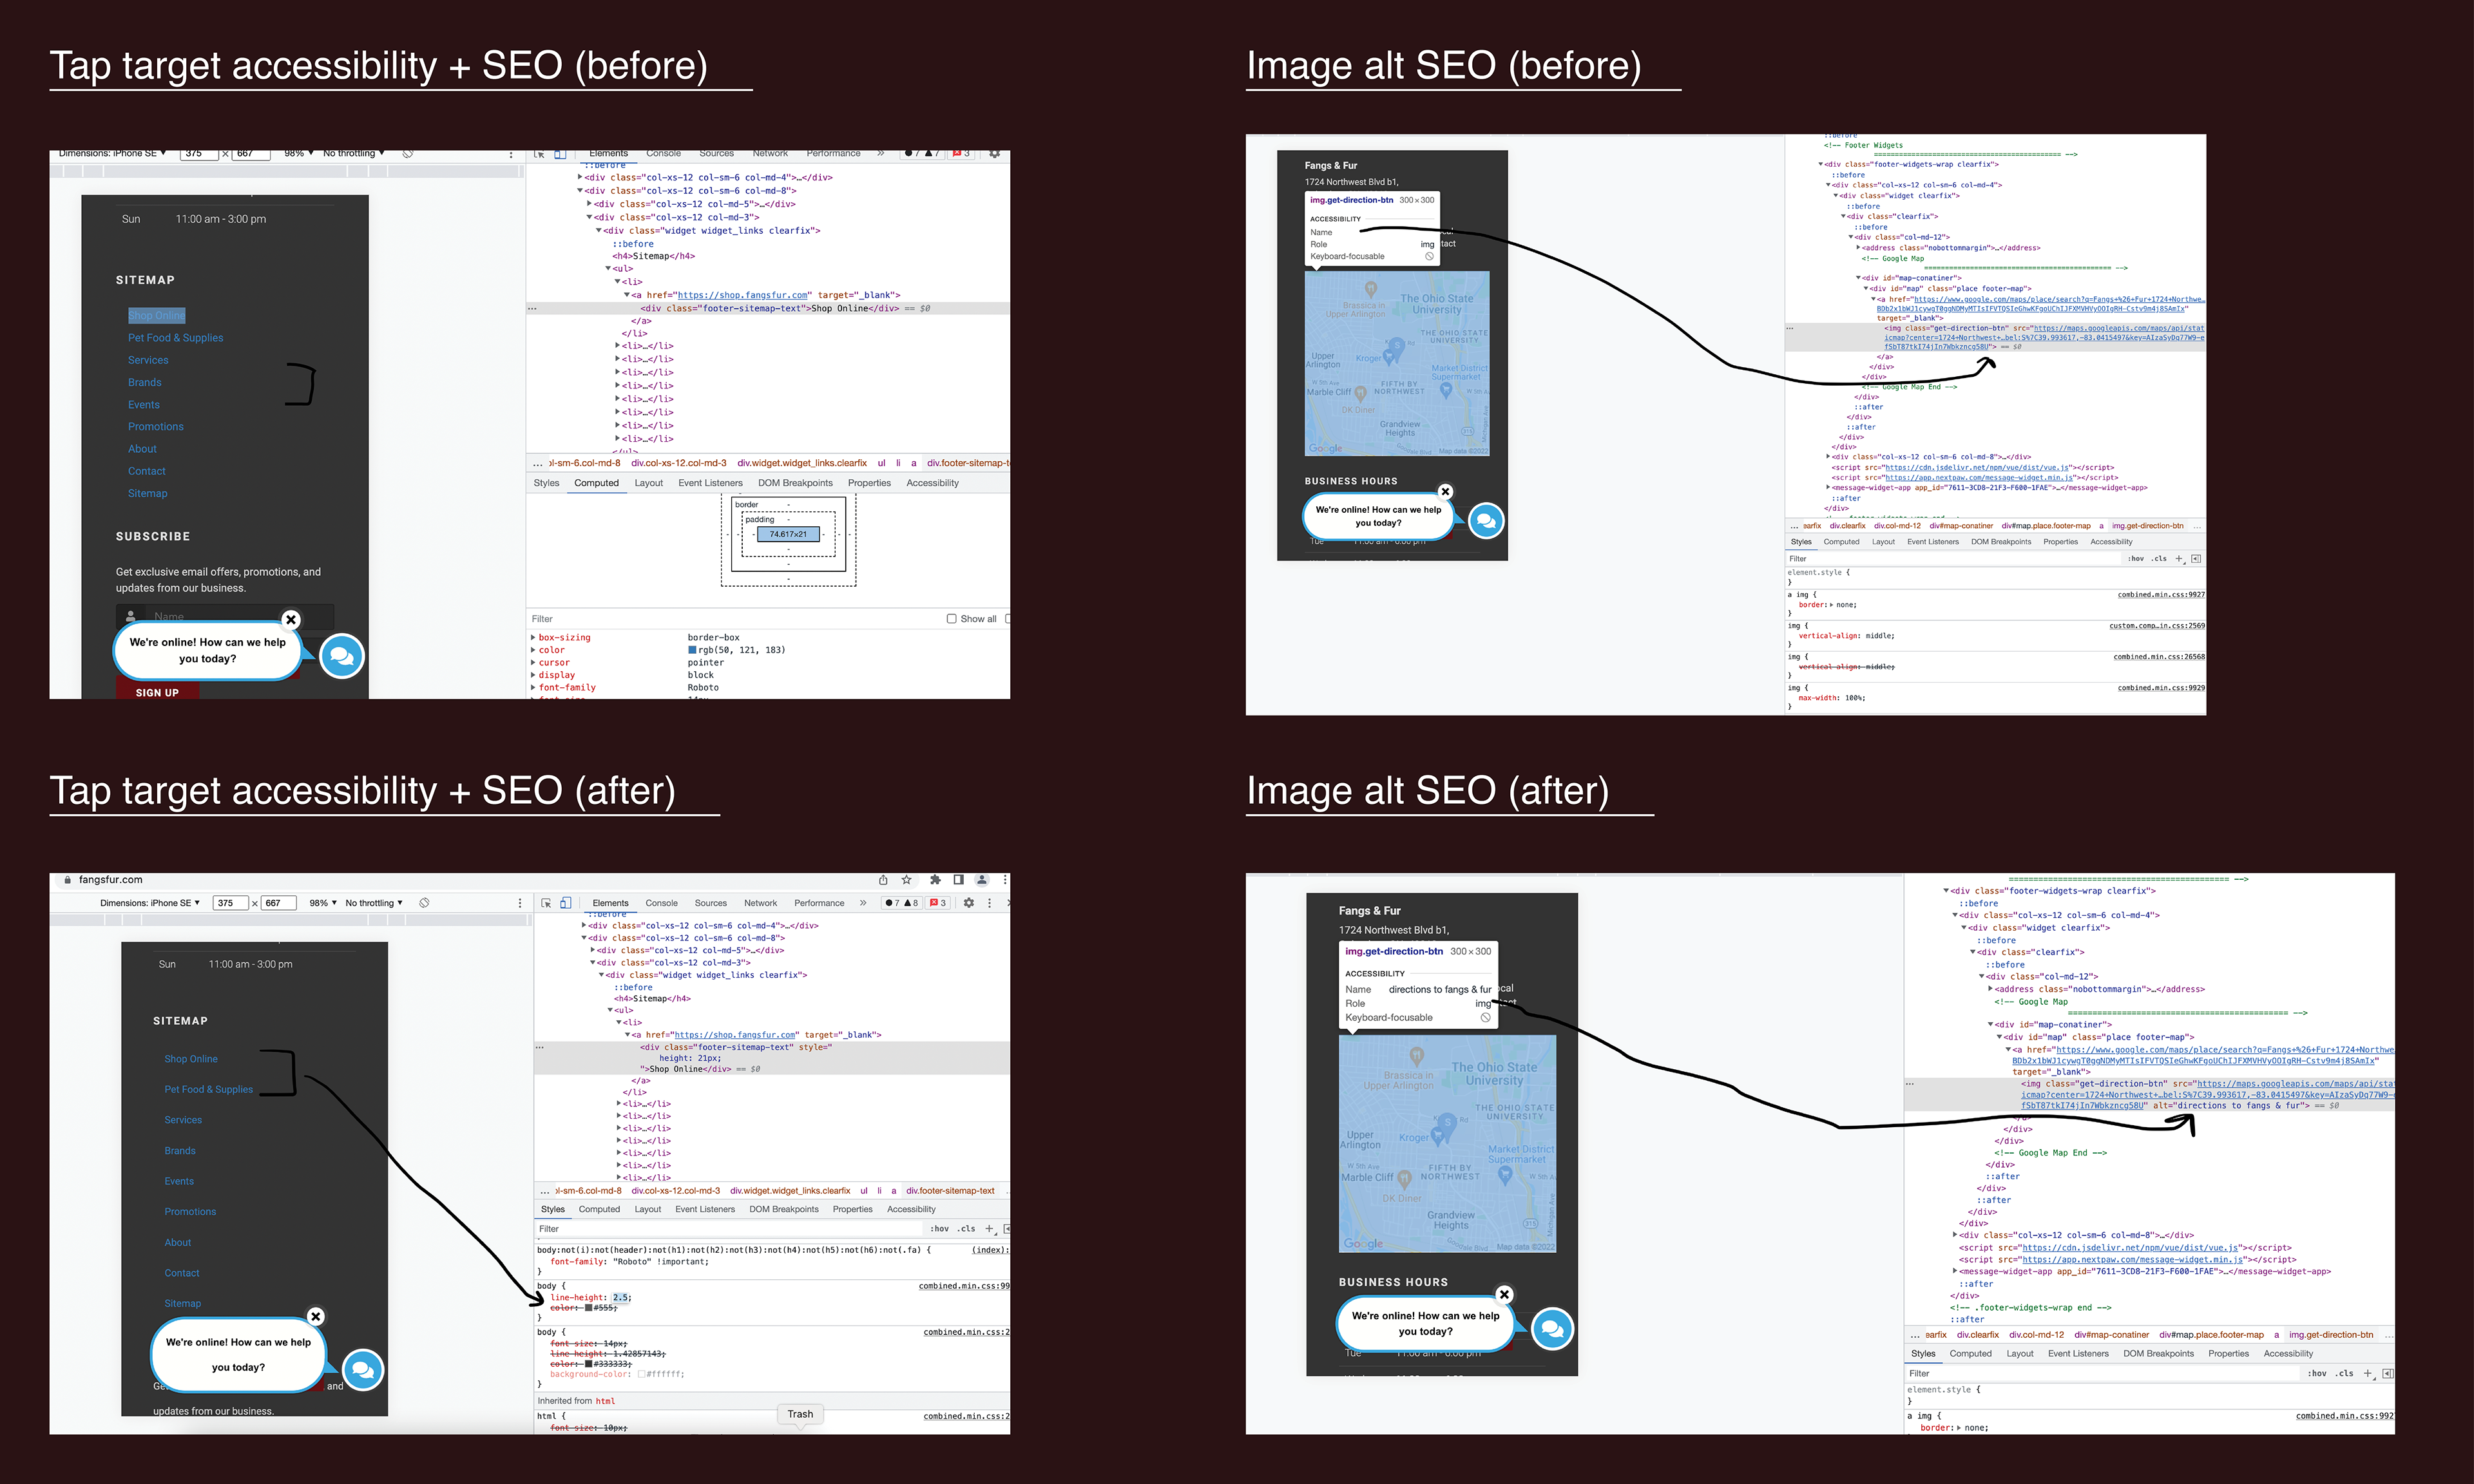Close chat popup X in Tap target (before) page
2474x1484 pixels.
coord(291,620)
